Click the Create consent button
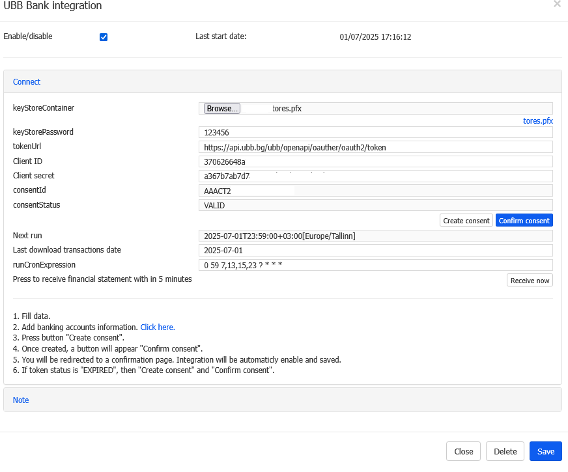Viewport: 568px width, 472px height. click(x=466, y=221)
